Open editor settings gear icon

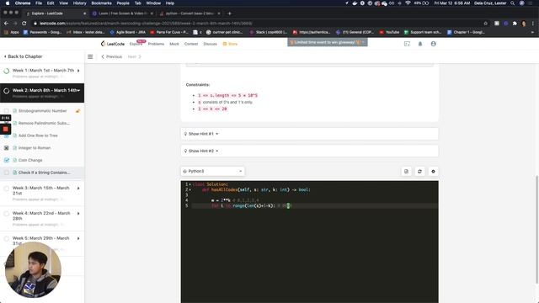[433, 171]
